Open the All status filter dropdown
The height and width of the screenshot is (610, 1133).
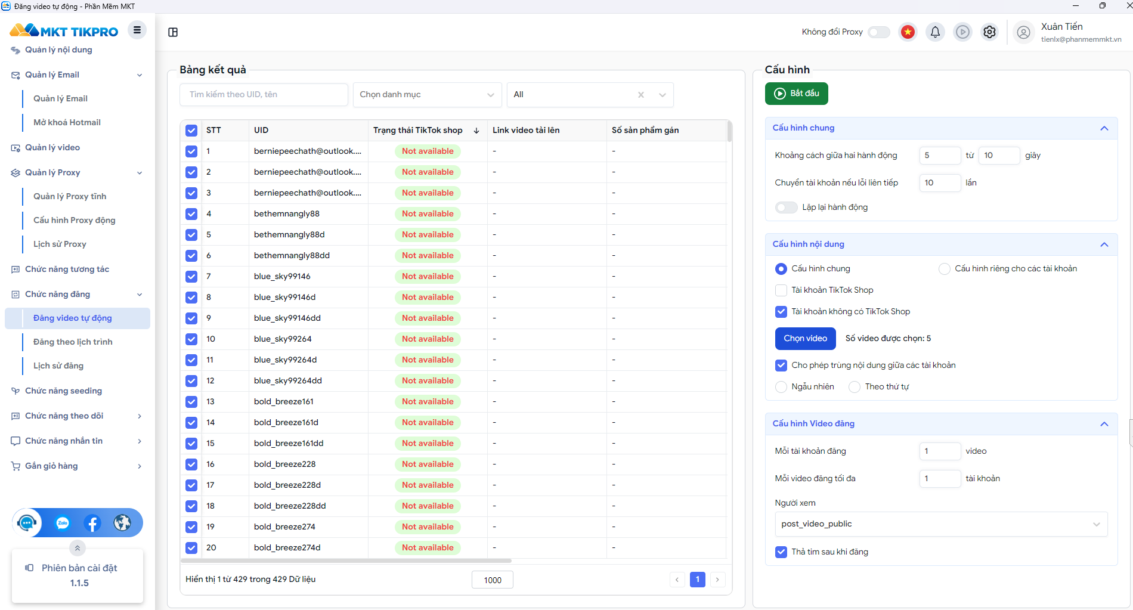click(x=590, y=95)
